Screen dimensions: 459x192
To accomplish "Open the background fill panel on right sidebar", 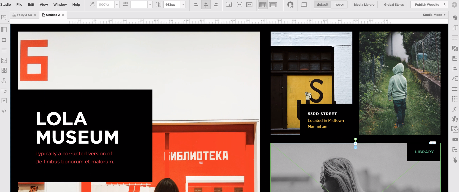I will [x=455, y=48].
